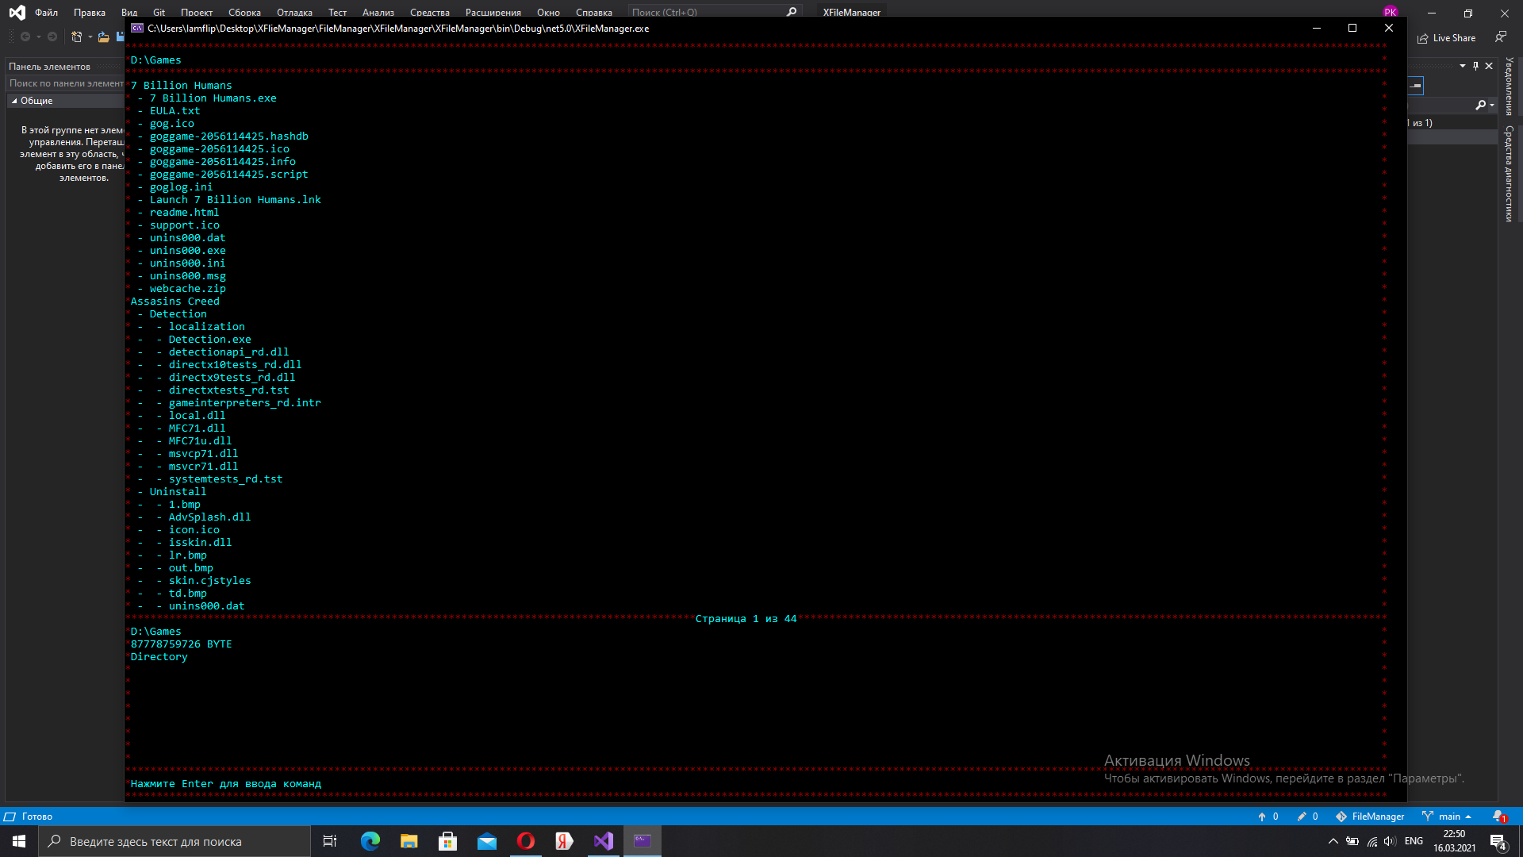Click the toolbox search field
The width and height of the screenshot is (1523, 857).
[x=65, y=83]
